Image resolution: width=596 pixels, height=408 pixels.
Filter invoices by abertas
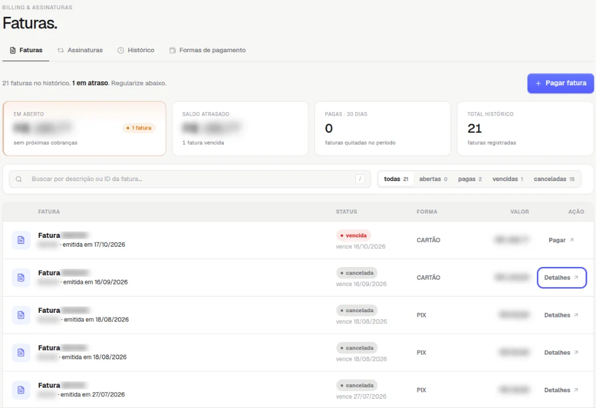coord(433,179)
